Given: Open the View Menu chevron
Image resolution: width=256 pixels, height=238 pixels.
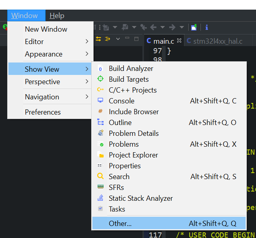Looking at the screenshot, I should [118, 39].
